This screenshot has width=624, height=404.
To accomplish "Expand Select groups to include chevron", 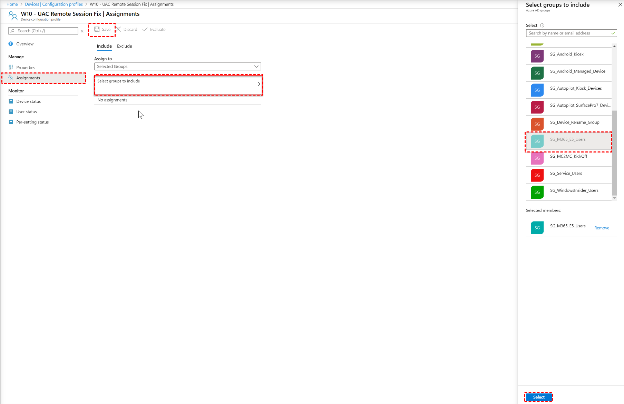I will tap(259, 84).
